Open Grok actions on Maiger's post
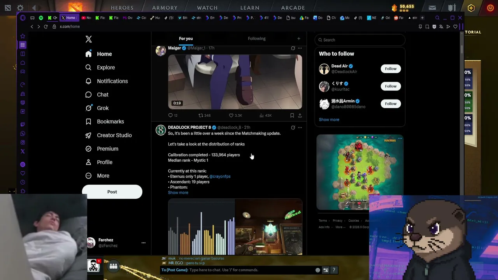The image size is (498, 280). [x=293, y=48]
